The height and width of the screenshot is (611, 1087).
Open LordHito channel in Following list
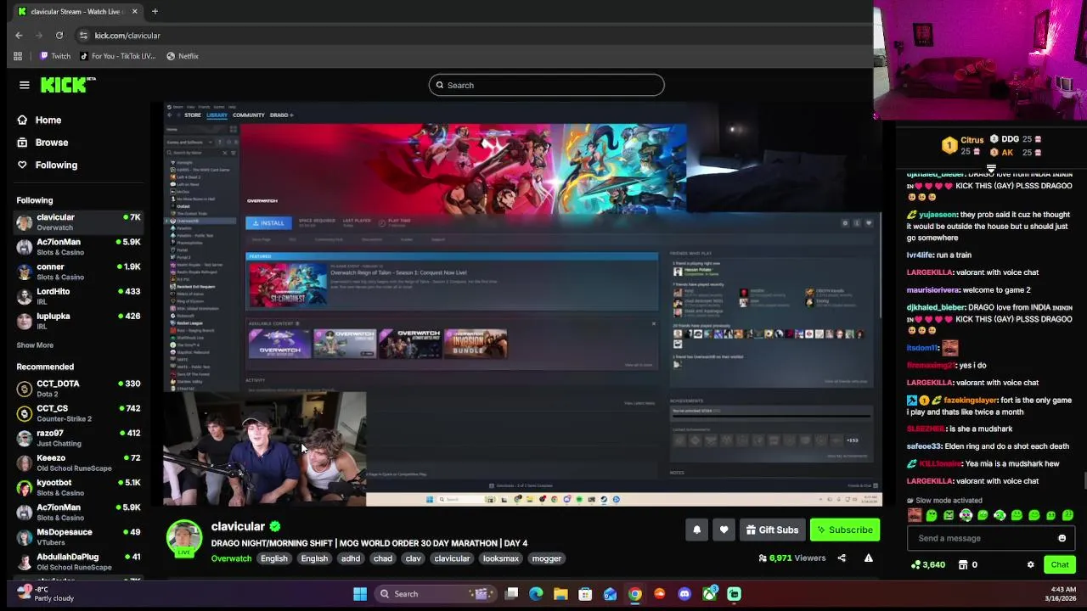pos(78,296)
